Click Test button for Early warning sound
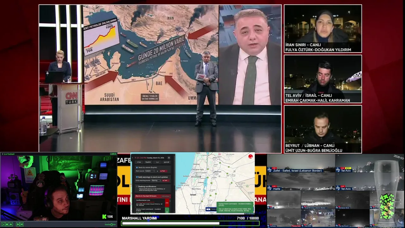The image size is (405, 228). click(166, 180)
